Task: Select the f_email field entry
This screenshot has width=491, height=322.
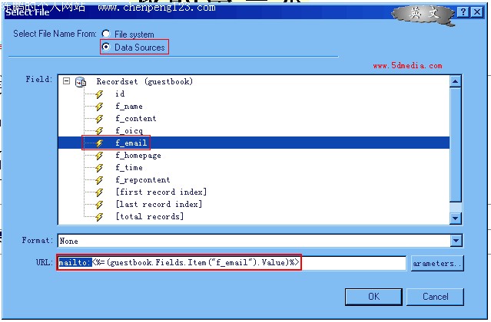Action: point(131,143)
